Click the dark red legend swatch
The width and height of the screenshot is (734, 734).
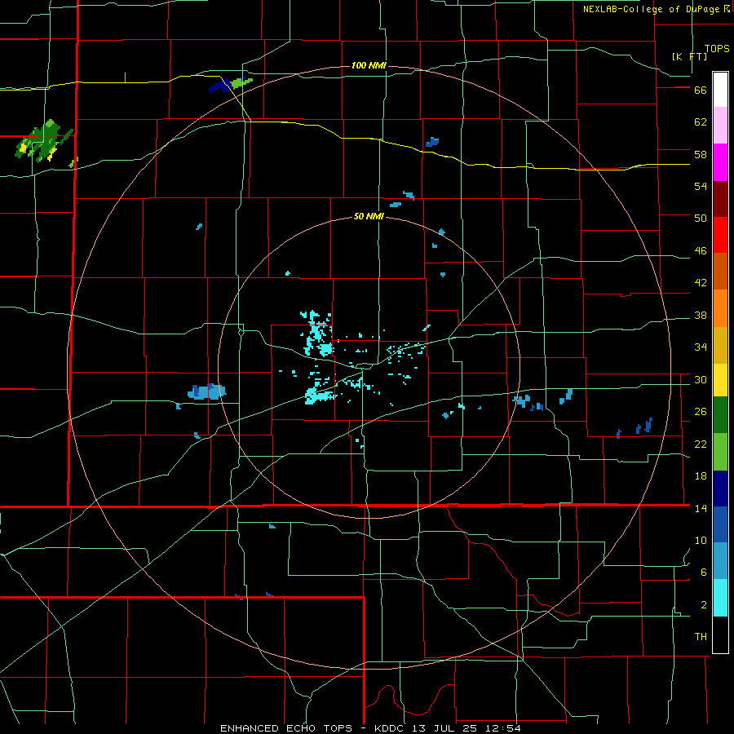click(x=720, y=198)
